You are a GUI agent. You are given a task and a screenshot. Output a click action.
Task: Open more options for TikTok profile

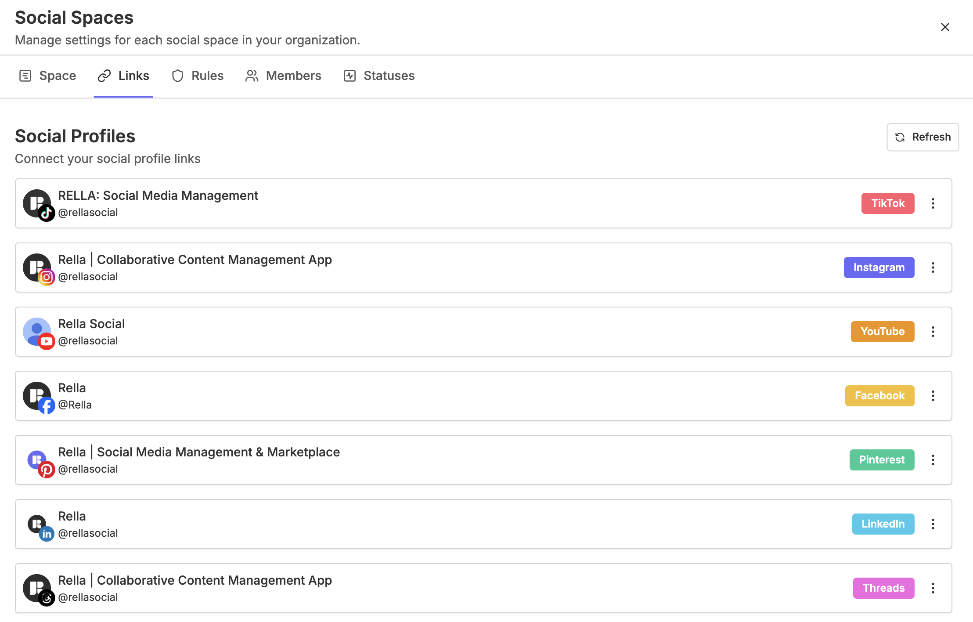pos(933,203)
